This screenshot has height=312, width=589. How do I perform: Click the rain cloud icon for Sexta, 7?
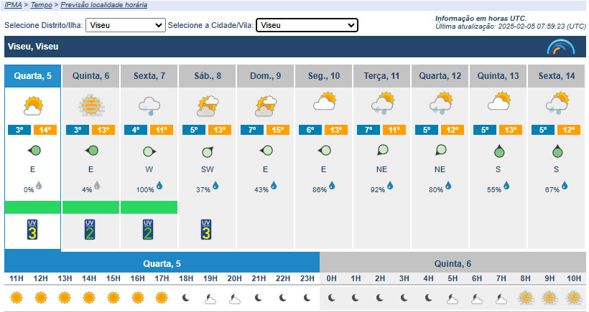(x=149, y=105)
